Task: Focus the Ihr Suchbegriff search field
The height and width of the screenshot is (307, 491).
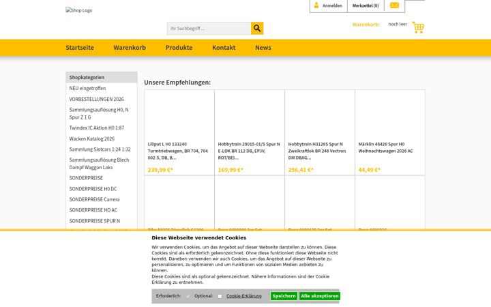Action: [209, 28]
